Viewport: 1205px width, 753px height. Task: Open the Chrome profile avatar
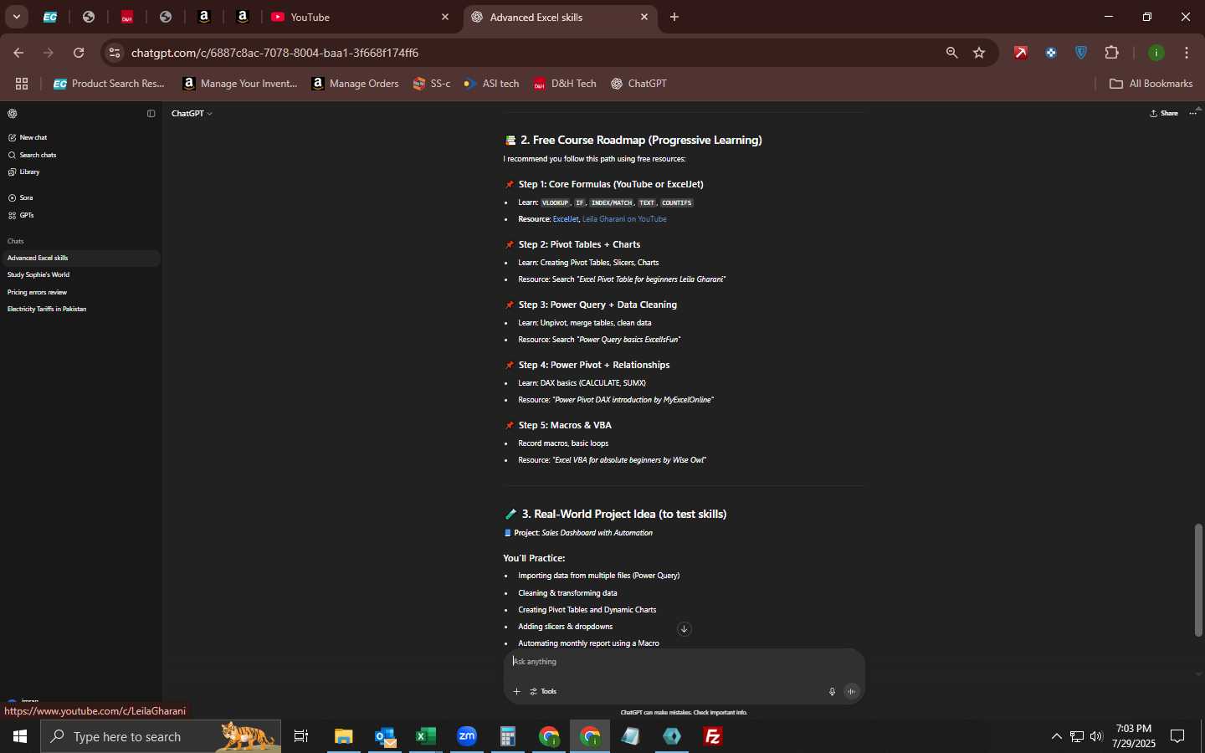[x=1157, y=53]
